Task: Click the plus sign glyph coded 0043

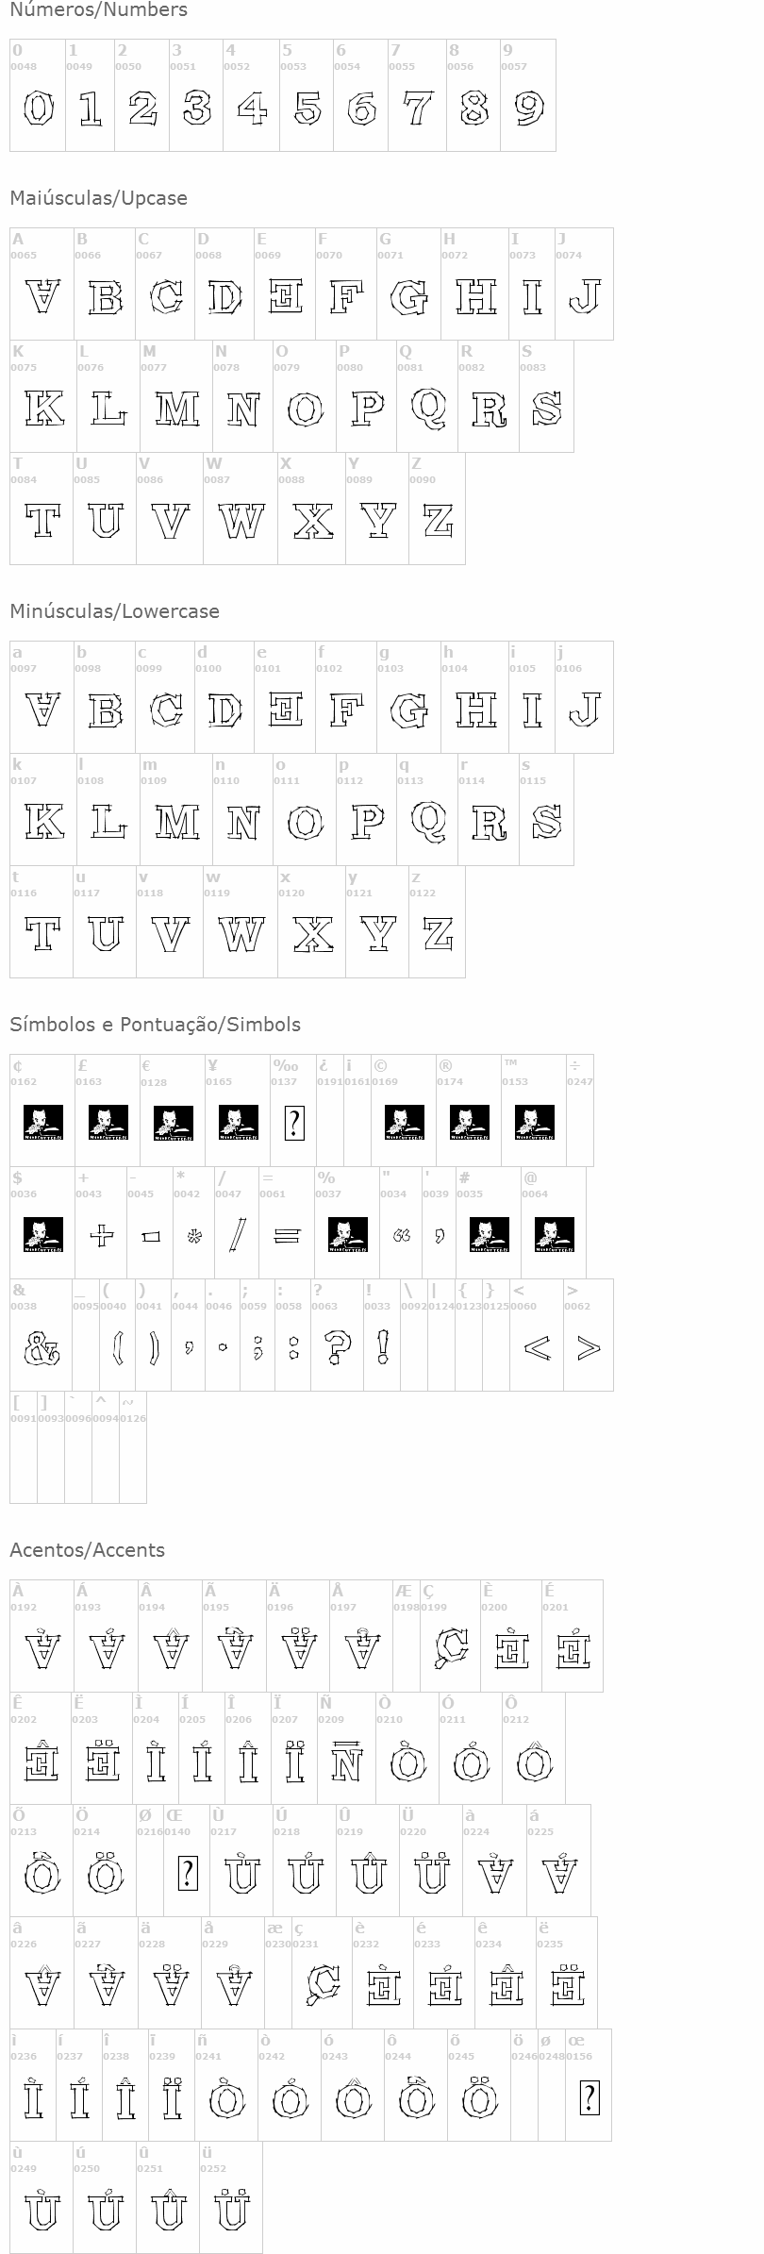Action: (x=101, y=1235)
